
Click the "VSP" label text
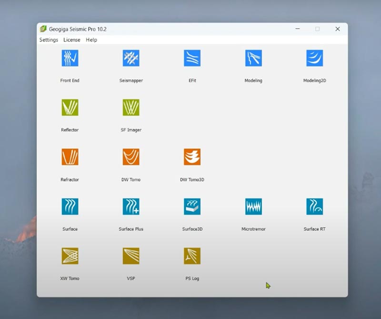click(131, 279)
